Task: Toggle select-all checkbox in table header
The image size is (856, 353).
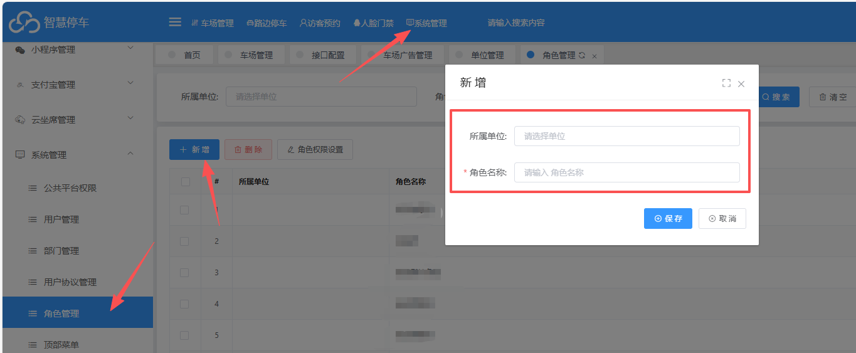Action: [185, 182]
